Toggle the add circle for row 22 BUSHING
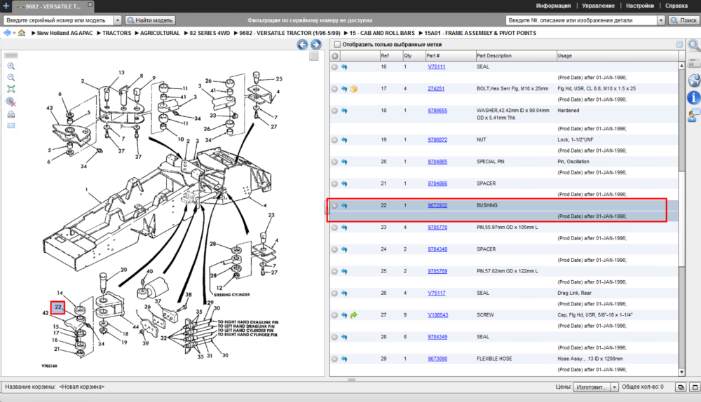 [334, 206]
